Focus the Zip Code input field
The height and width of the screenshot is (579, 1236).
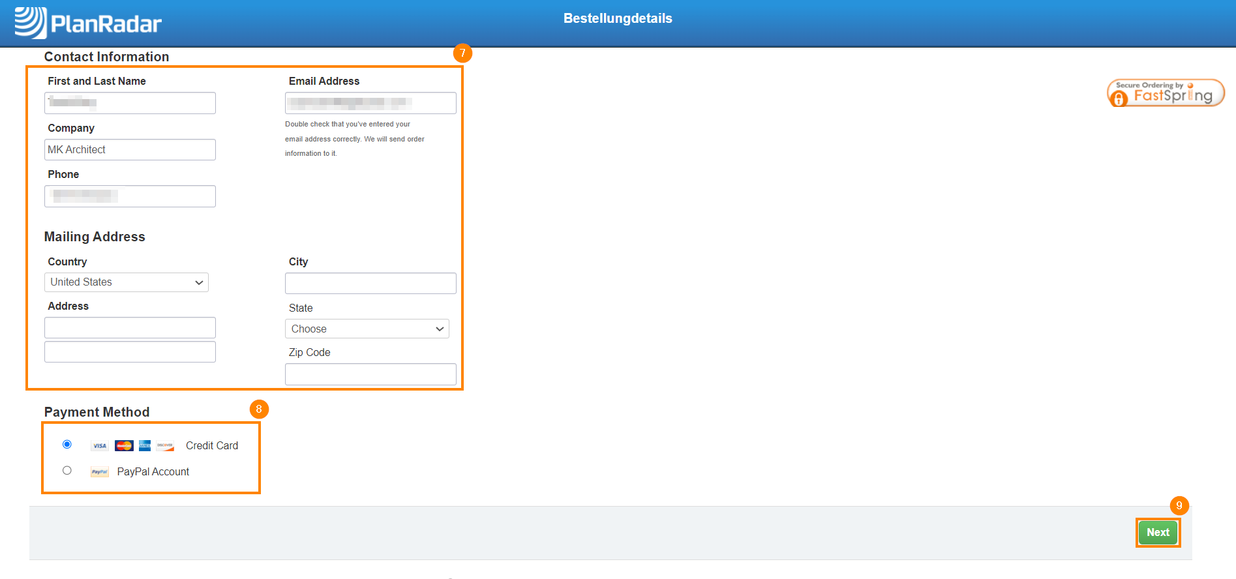click(x=370, y=374)
